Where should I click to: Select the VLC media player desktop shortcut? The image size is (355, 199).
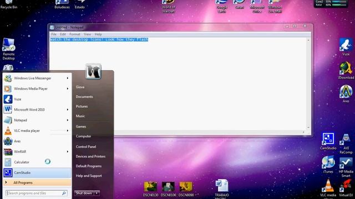coord(328,188)
